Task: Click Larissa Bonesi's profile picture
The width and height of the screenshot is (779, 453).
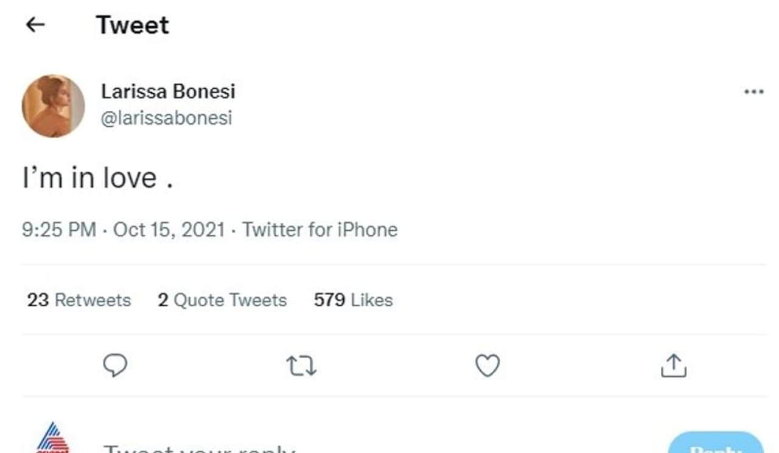Action: [x=54, y=106]
